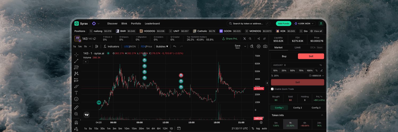Switch to Sell mode toggle

pyautogui.click(x=311, y=56)
